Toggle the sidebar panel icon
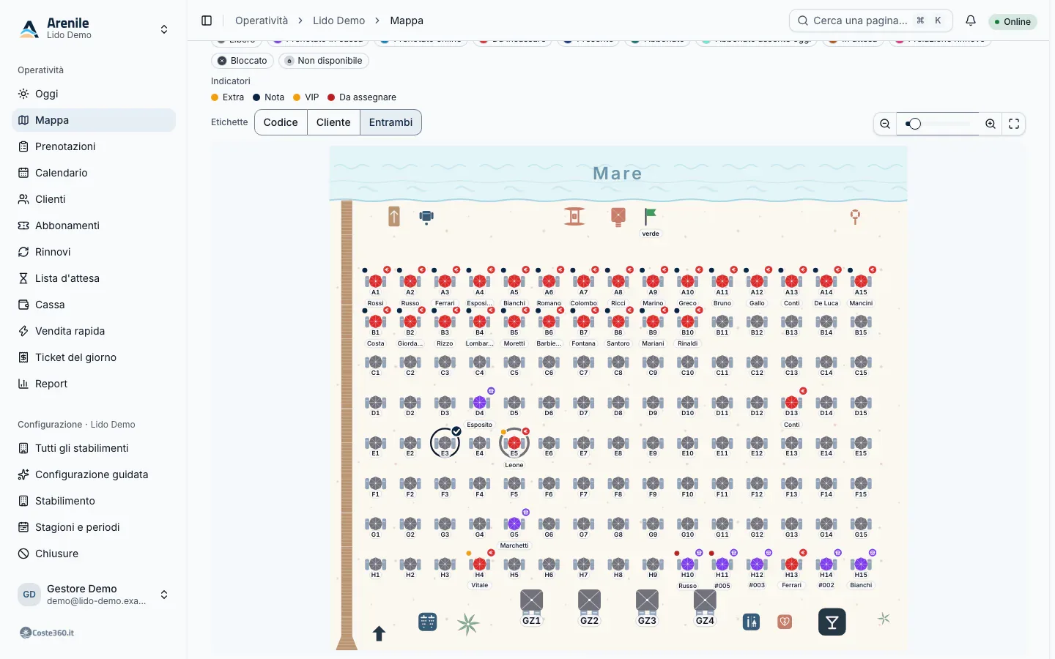Screen dimensions: 1055x659 coord(207,21)
